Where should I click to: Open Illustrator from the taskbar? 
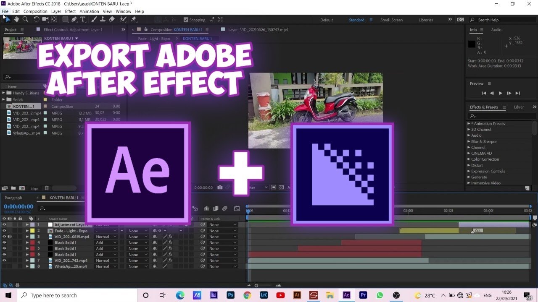297,295
